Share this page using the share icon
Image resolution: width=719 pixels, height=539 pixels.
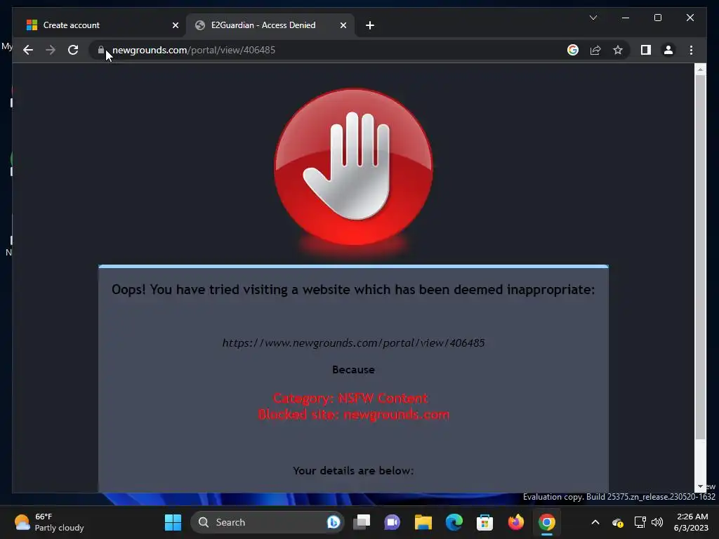click(x=595, y=50)
